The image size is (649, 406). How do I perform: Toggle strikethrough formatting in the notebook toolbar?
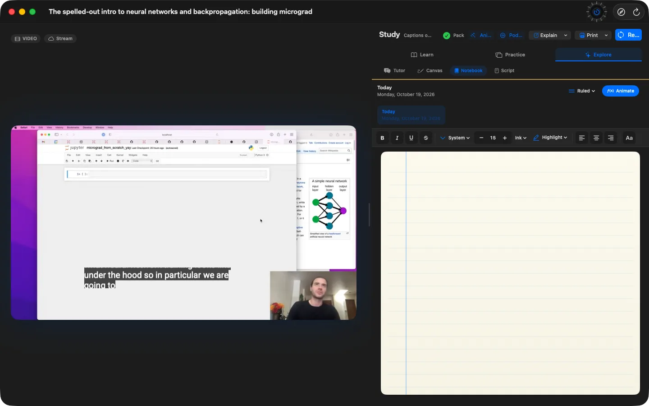(426, 138)
